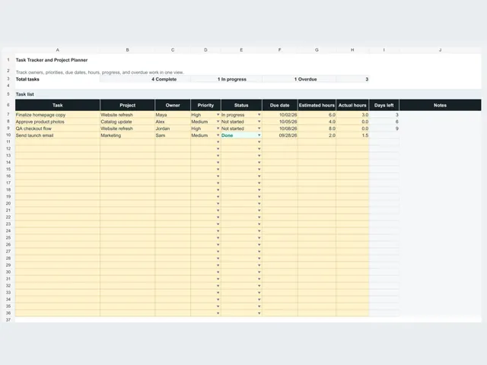Select the owner cell 'Maya'

pos(173,115)
